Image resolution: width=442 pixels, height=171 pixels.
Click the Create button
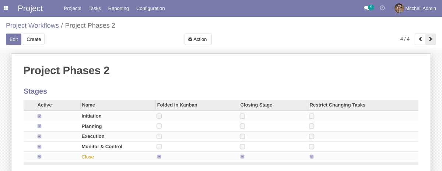click(x=34, y=39)
